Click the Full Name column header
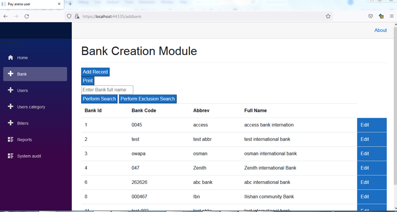This screenshot has width=397, height=212. point(255,110)
